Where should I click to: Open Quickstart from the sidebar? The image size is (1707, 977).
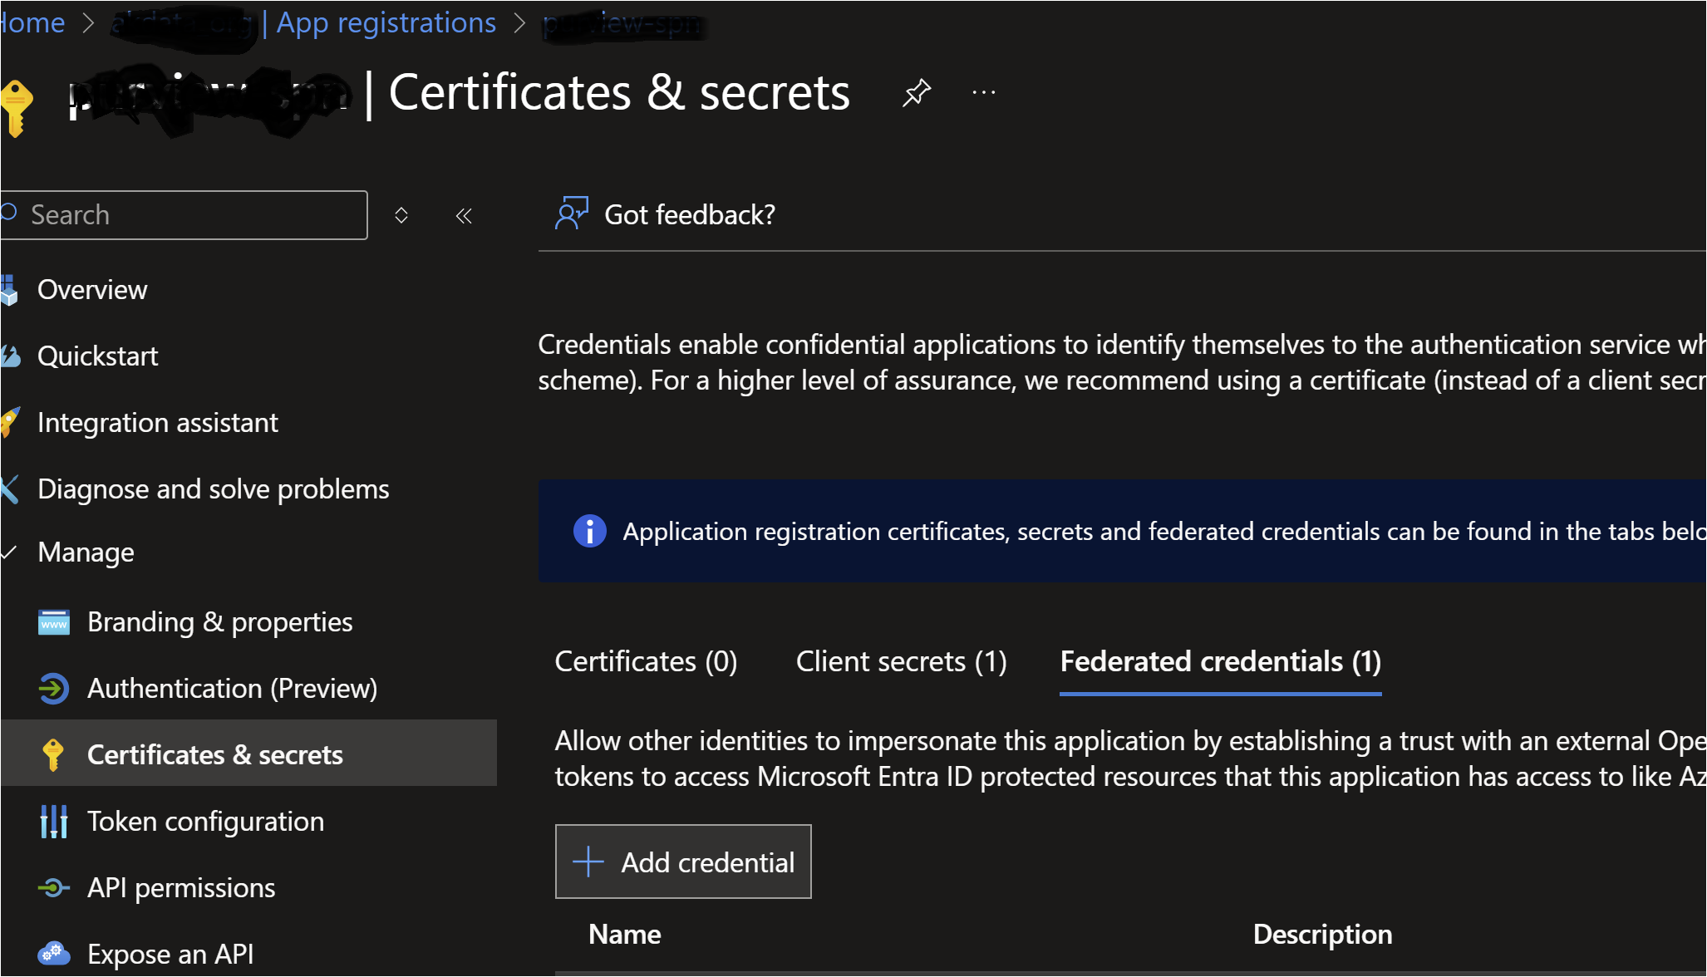click(x=97, y=356)
